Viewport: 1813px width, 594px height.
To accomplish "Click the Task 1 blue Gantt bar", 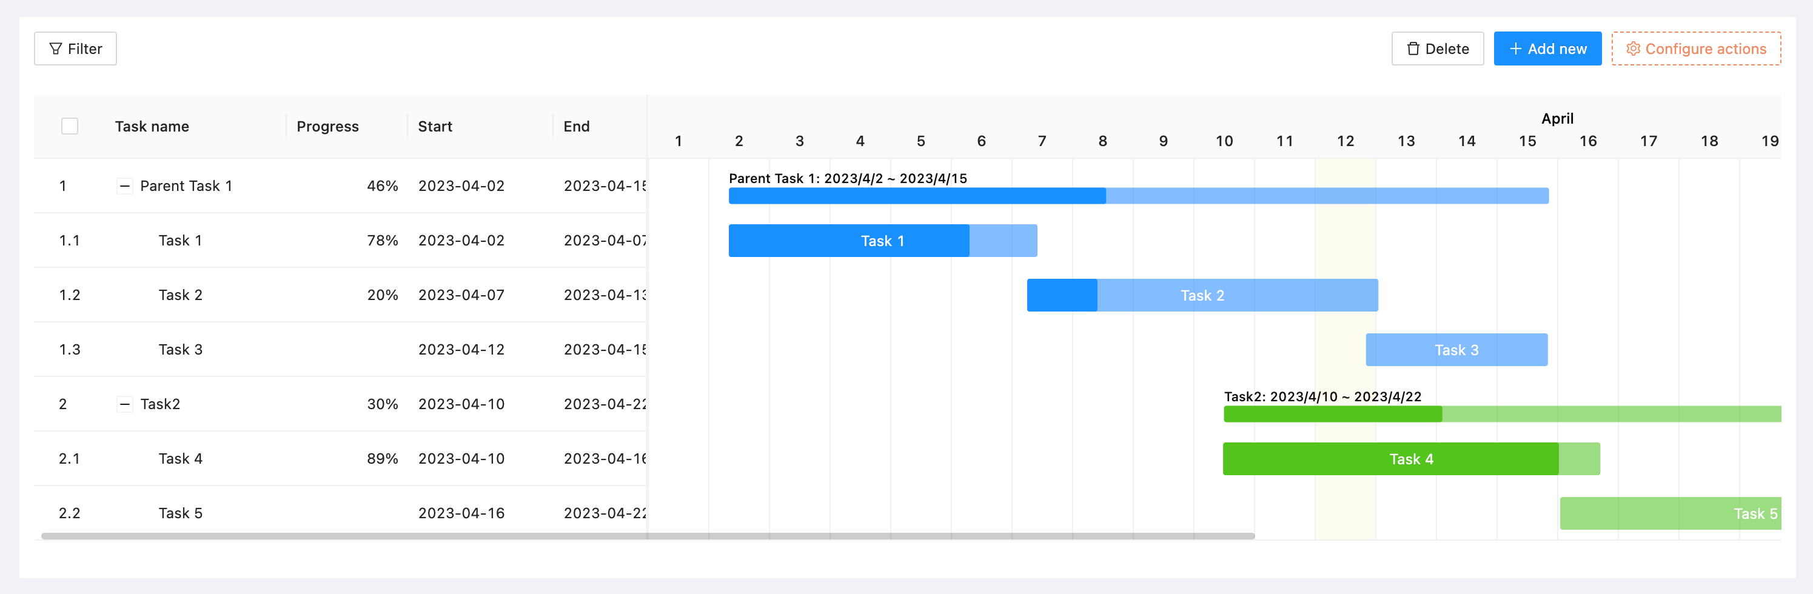I will (x=882, y=241).
